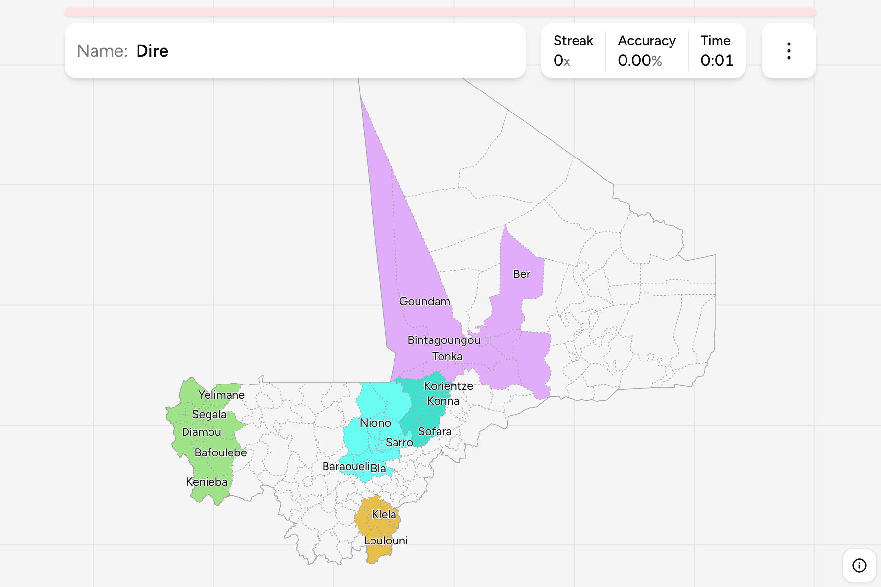The height and width of the screenshot is (587, 881).
Task: Click the Segala label
Action: point(209,414)
